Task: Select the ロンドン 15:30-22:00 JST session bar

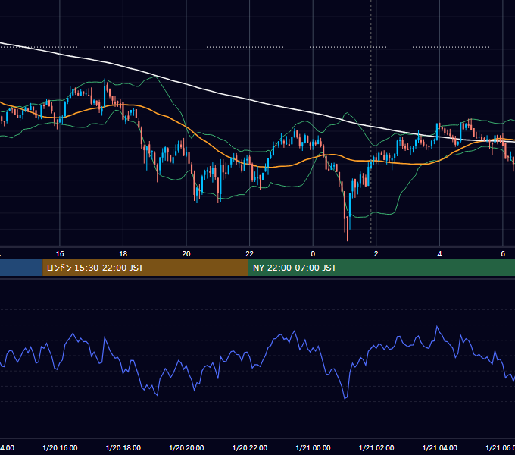Action: coord(145,268)
